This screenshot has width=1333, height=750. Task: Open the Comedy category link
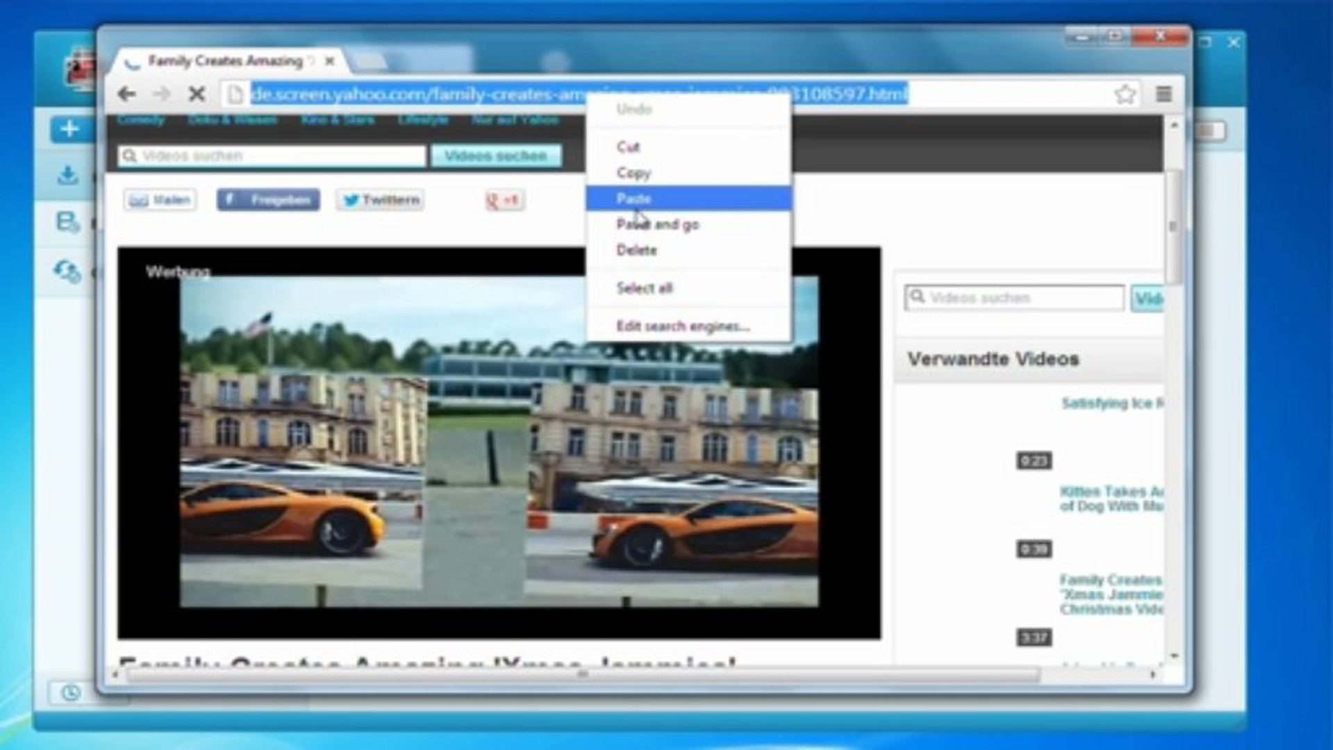(142, 119)
